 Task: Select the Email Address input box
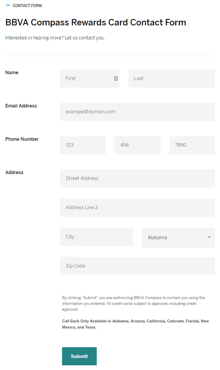[x=137, y=112]
